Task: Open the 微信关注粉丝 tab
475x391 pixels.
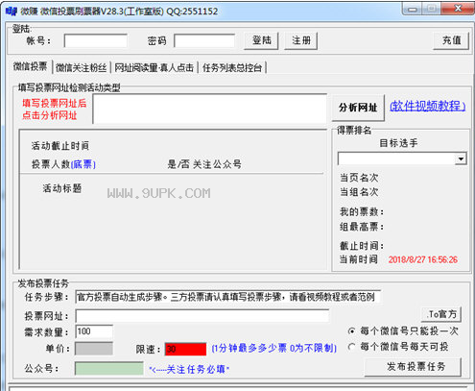Action: point(81,68)
